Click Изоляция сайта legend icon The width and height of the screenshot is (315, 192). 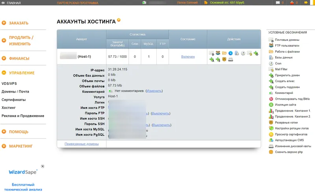tap(271, 104)
